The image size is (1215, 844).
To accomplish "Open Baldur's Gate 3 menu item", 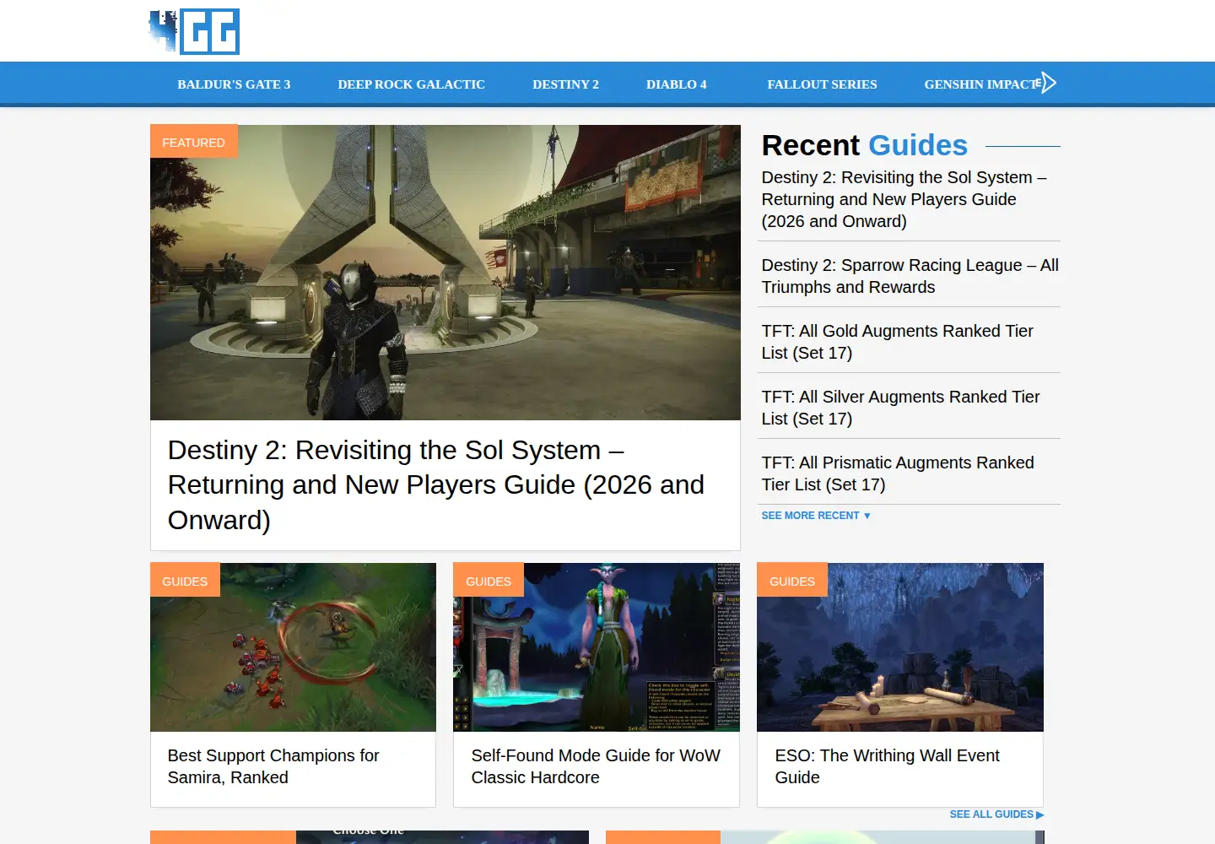I will 234,84.
